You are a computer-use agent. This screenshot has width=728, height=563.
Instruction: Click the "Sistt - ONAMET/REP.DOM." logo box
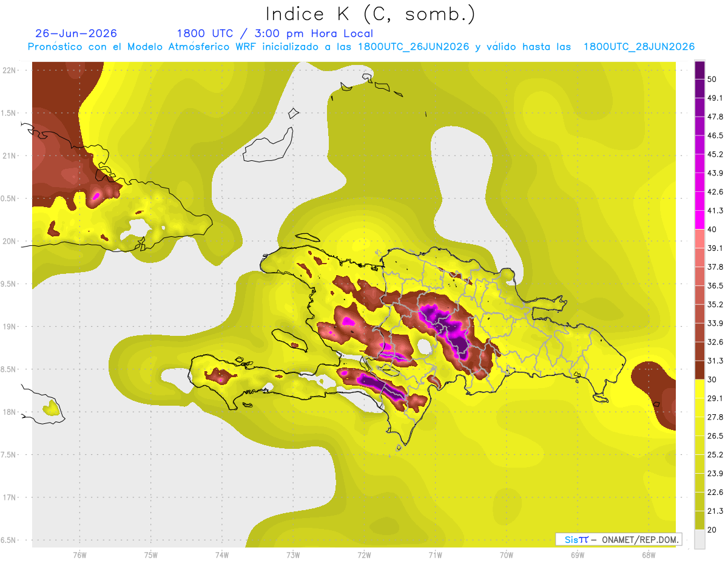click(x=618, y=539)
